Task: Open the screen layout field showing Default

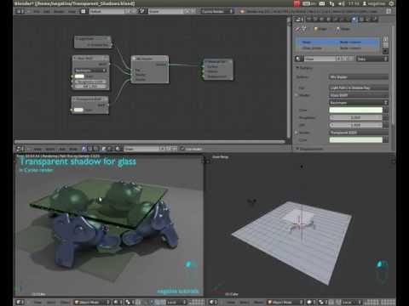Action: coord(107,11)
